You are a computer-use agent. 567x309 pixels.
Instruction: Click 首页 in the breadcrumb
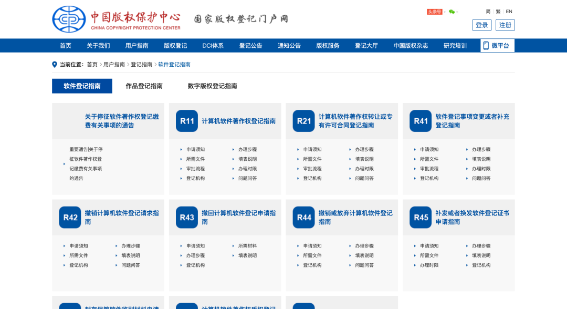[x=92, y=65]
